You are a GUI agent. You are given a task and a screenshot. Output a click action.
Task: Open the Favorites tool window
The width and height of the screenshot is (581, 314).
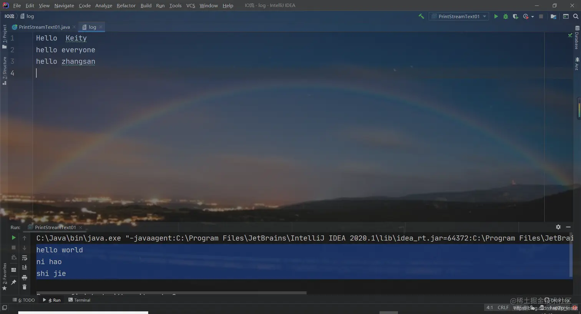coord(4,276)
